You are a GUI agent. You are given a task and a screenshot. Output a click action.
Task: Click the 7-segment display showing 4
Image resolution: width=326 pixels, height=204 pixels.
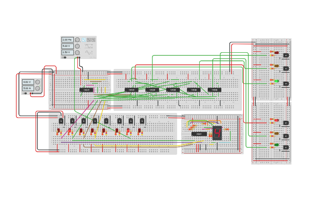217,133
